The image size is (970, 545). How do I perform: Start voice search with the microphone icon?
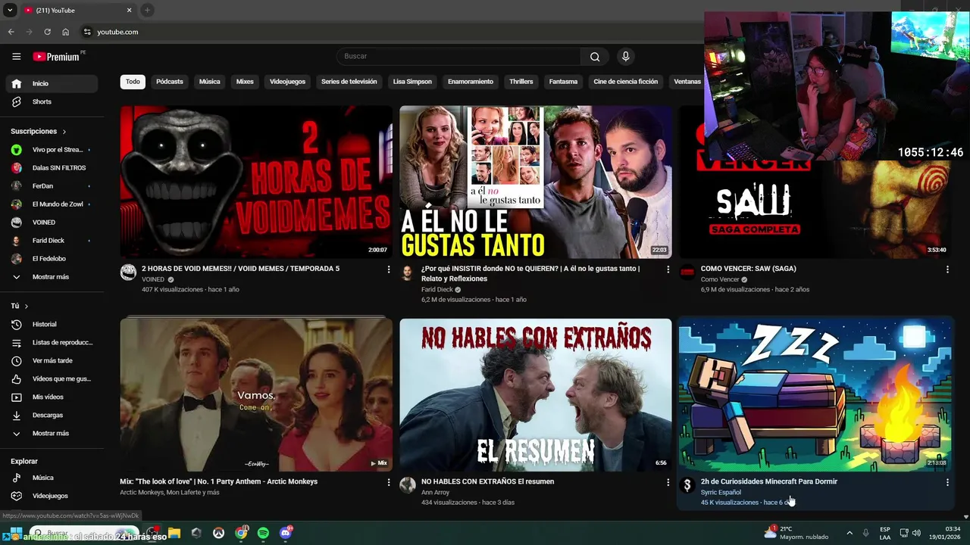625,56
